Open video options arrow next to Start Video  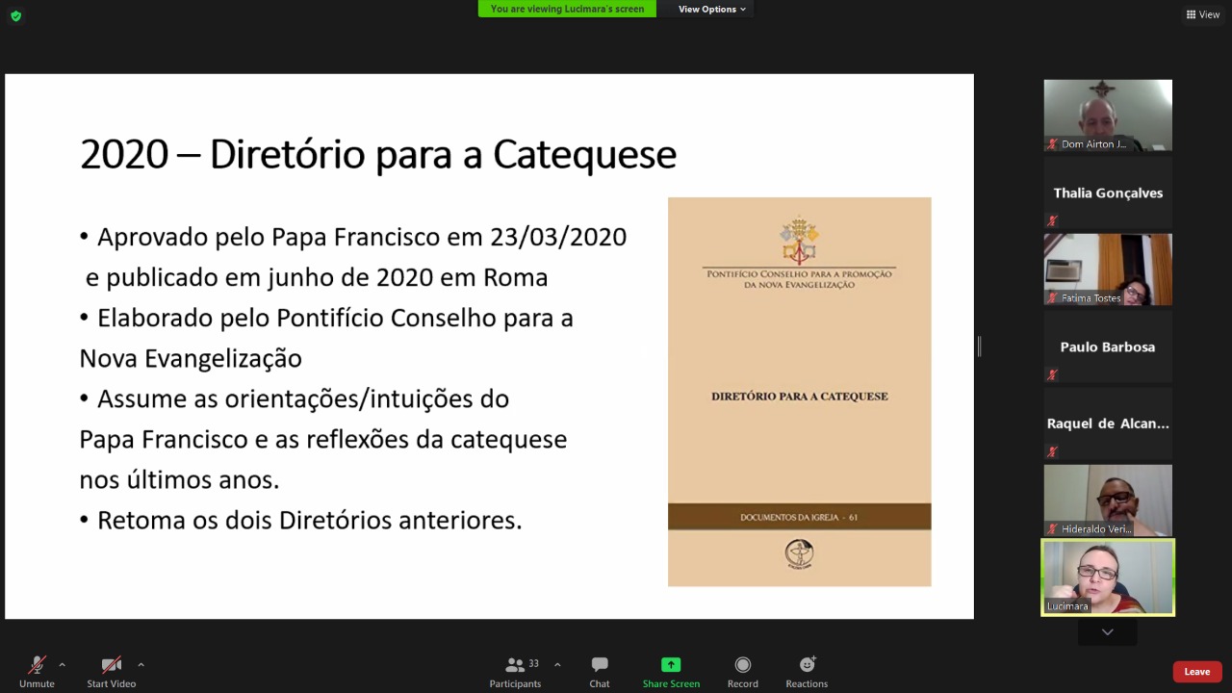click(x=141, y=665)
